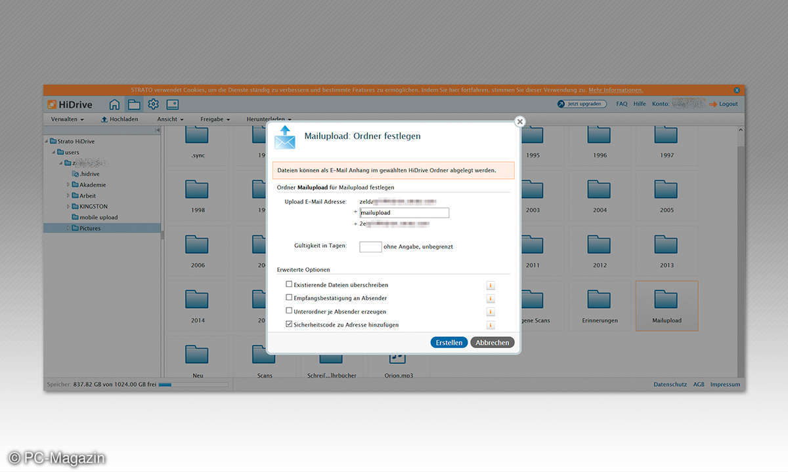Open the HiDrive home view icon
Viewport: 788px width, 472px height.
pyautogui.click(x=114, y=104)
